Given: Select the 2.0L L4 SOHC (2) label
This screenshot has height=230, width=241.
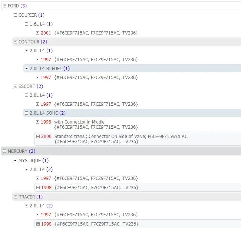Looking at the screenshot, I should click(48, 113).
